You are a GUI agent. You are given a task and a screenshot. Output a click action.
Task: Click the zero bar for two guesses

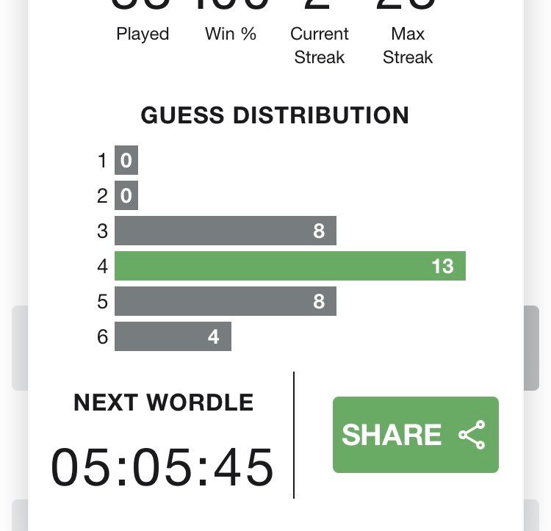point(126,195)
